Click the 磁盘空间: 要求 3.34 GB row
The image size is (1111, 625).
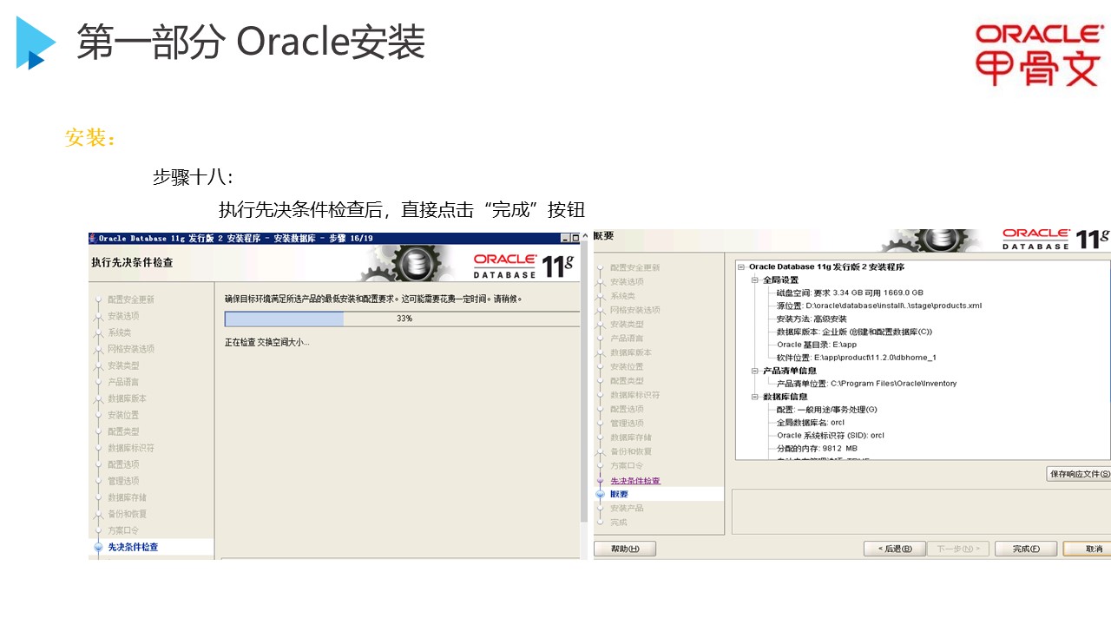pos(850,293)
